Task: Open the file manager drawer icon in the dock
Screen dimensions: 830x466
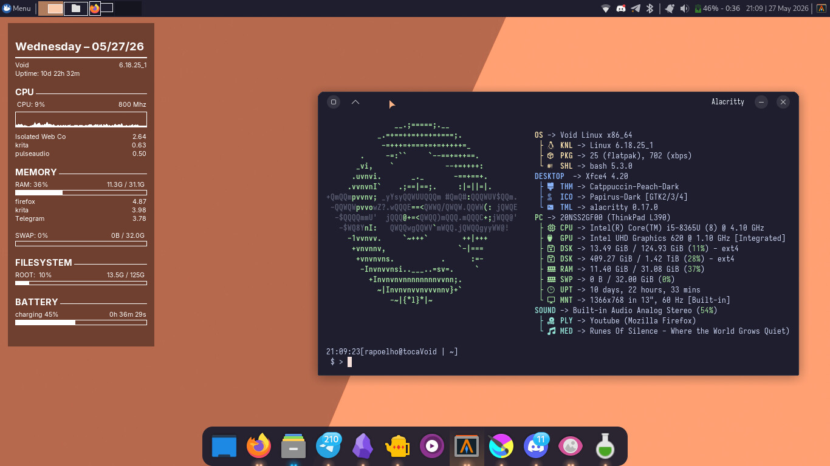Action: tap(293, 447)
